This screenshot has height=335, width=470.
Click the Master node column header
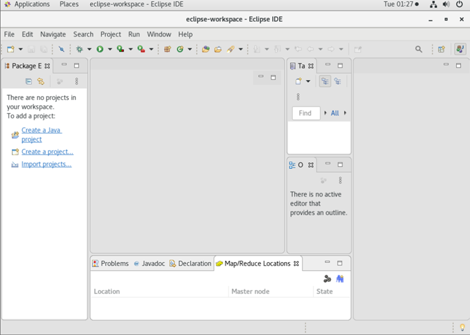[x=271, y=291]
